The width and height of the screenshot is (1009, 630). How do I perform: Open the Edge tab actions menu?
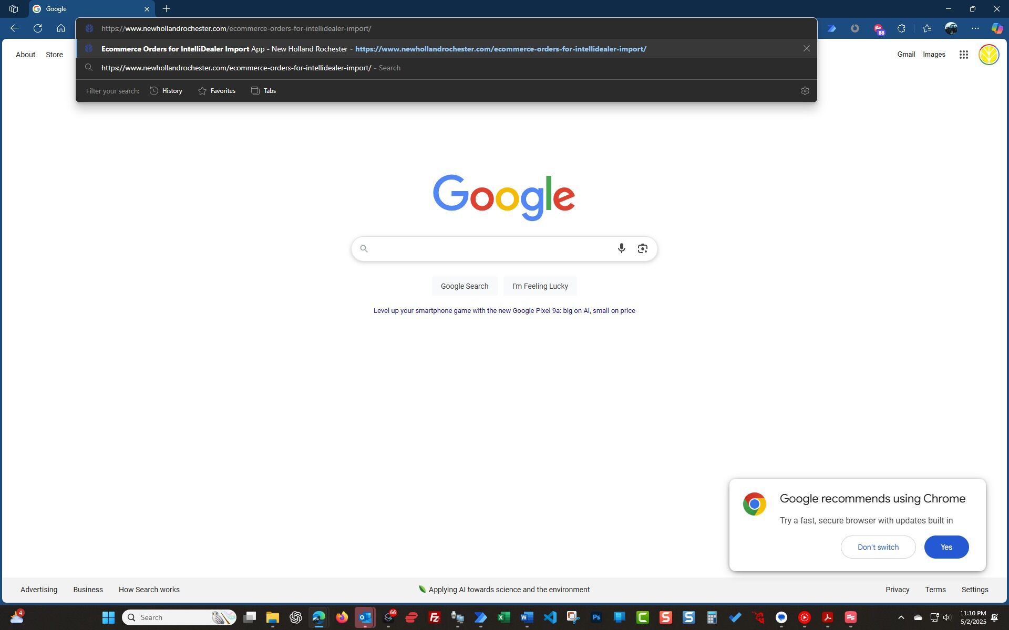coord(14,9)
